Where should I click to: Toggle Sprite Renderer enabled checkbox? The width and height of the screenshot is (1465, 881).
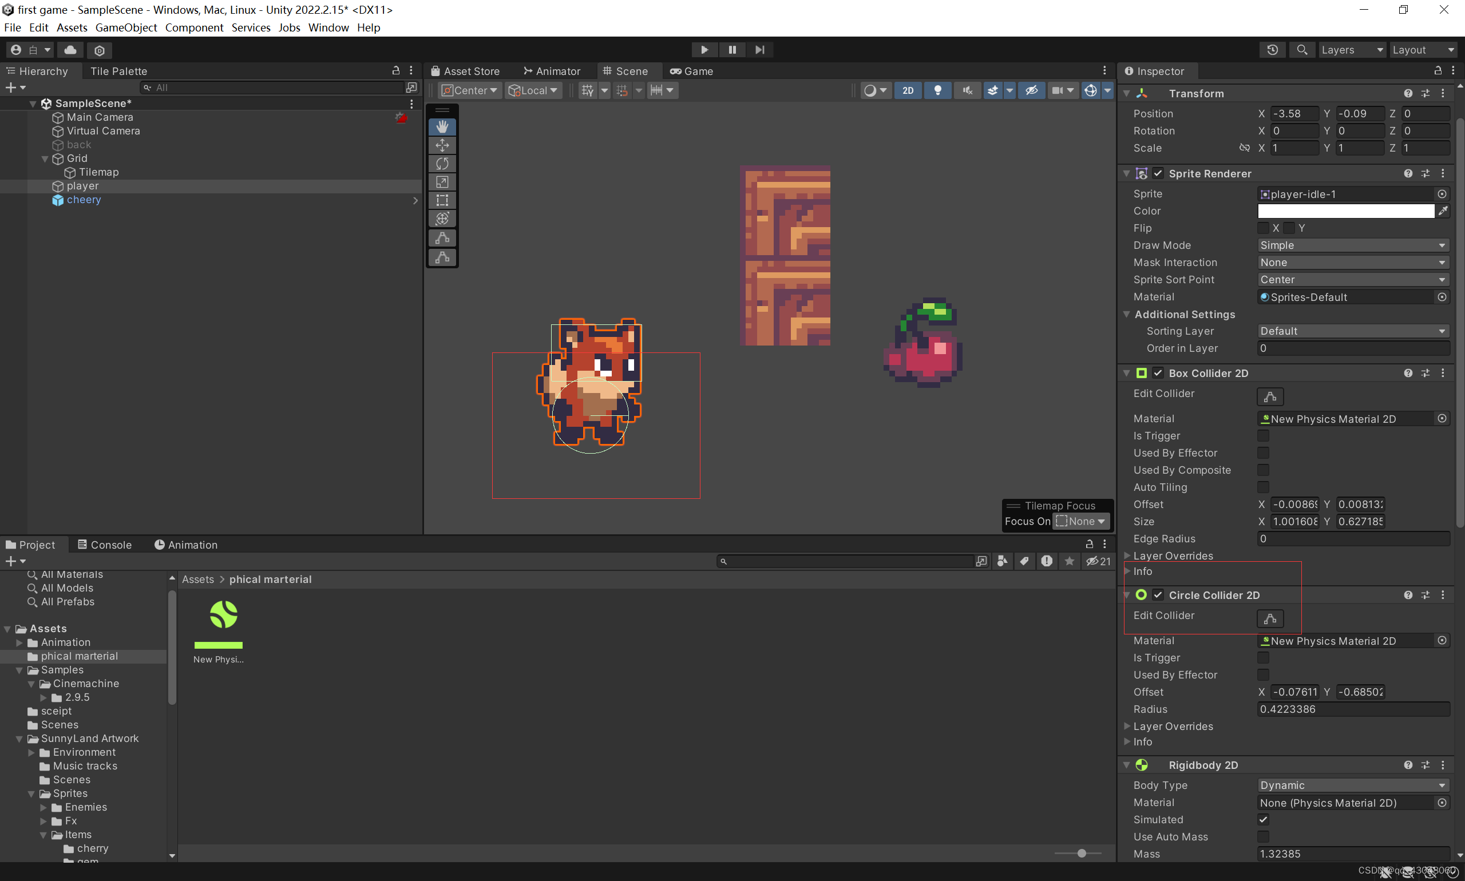(x=1157, y=173)
